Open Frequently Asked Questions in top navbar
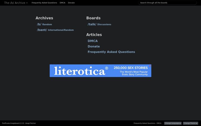 (44, 3)
